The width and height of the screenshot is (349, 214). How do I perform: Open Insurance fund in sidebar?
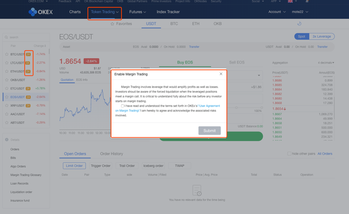click(x=20, y=200)
